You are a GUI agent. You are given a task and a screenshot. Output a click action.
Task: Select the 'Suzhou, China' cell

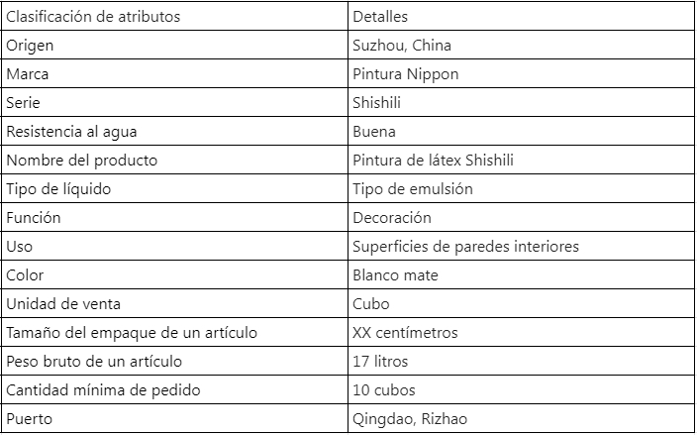point(521,45)
